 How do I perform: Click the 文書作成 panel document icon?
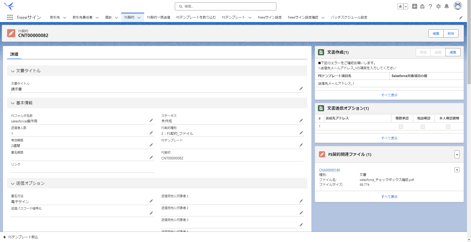(x=321, y=52)
